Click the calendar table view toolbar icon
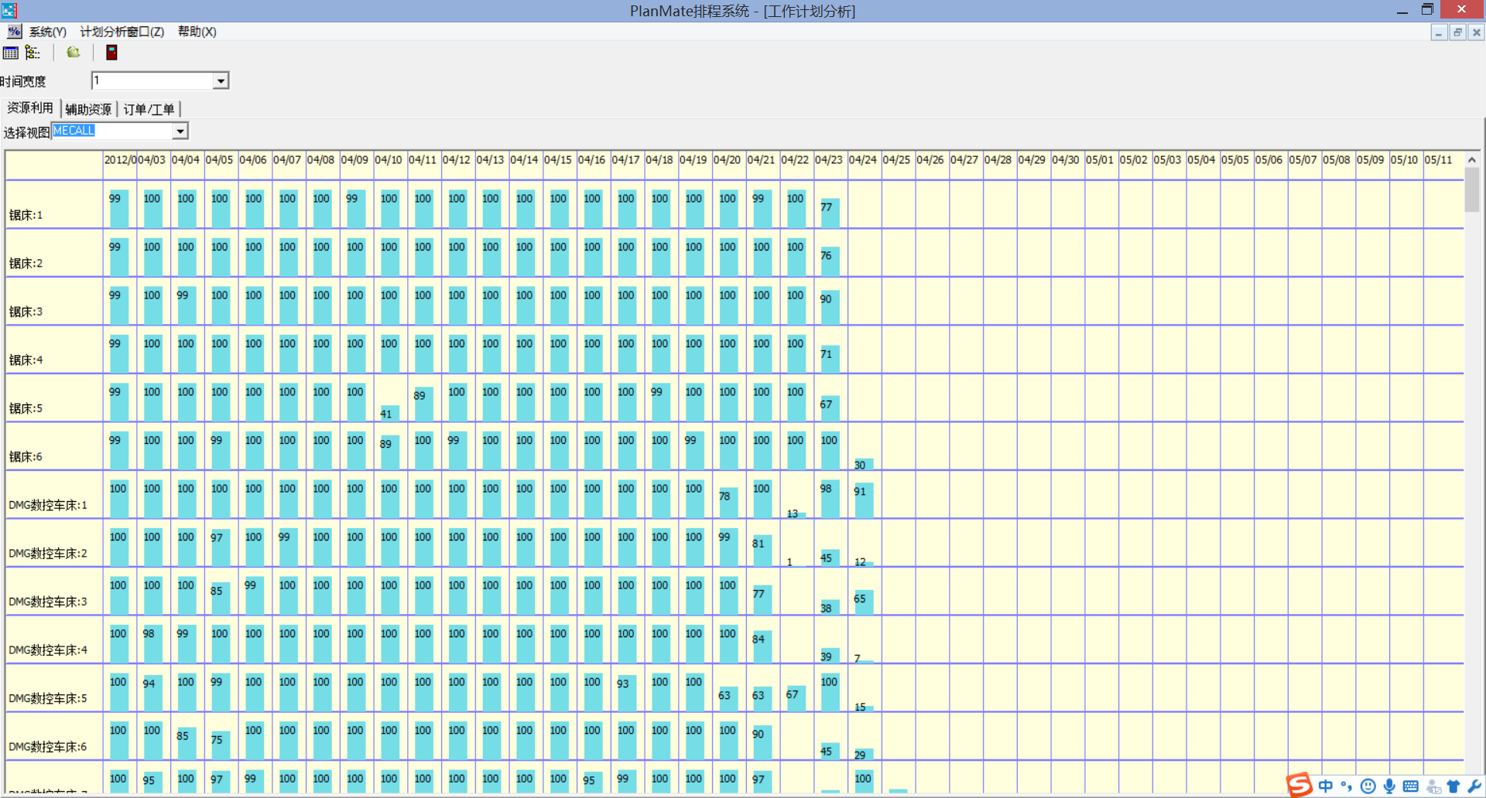Viewport: 1486px width, 798px height. [11, 53]
